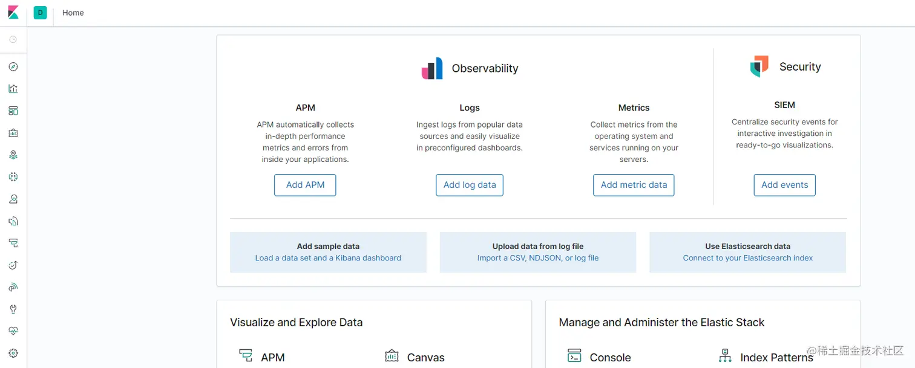Open Stack Monitoring heartbeat icon in sidebar
The height and width of the screenshot is (368, 915).
point(13,331)
